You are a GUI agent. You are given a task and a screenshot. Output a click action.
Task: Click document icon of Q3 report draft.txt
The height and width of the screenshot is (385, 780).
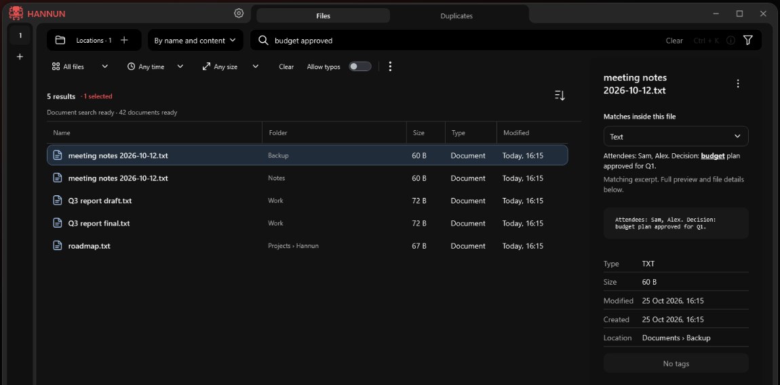(x=58, y=201)
